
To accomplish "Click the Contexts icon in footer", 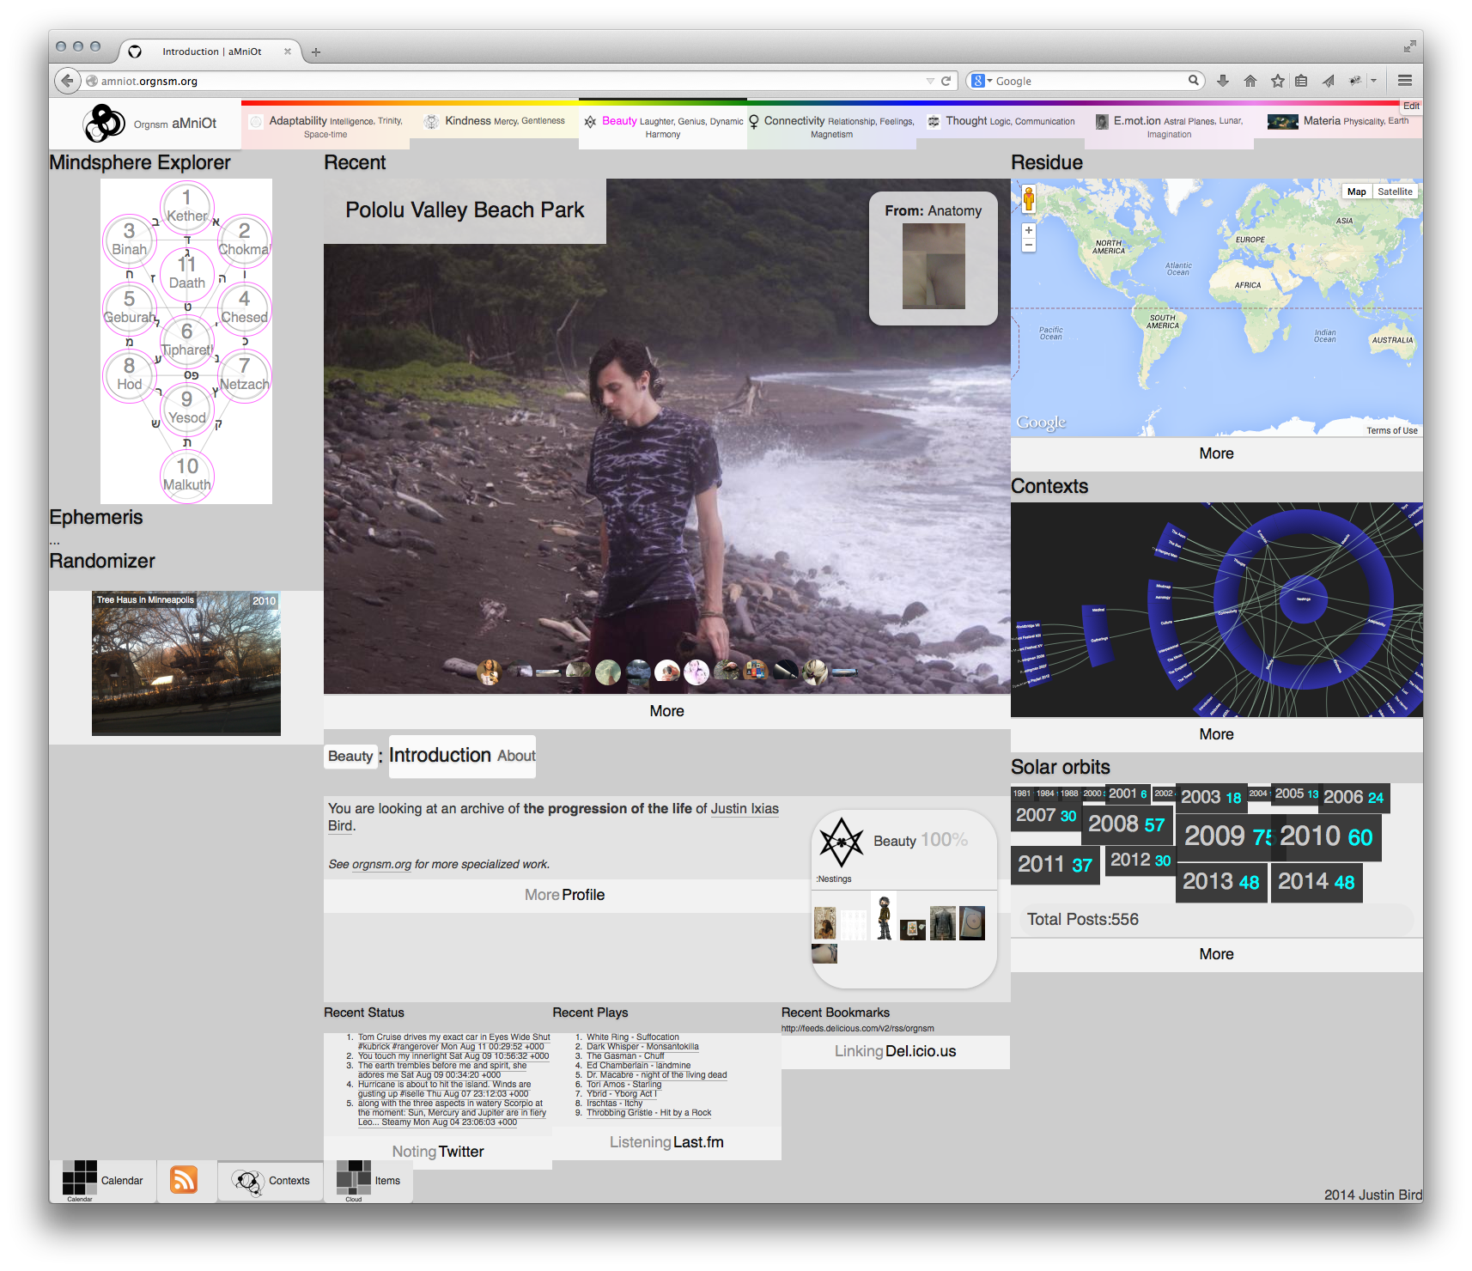I will (x=248, y=1182).
